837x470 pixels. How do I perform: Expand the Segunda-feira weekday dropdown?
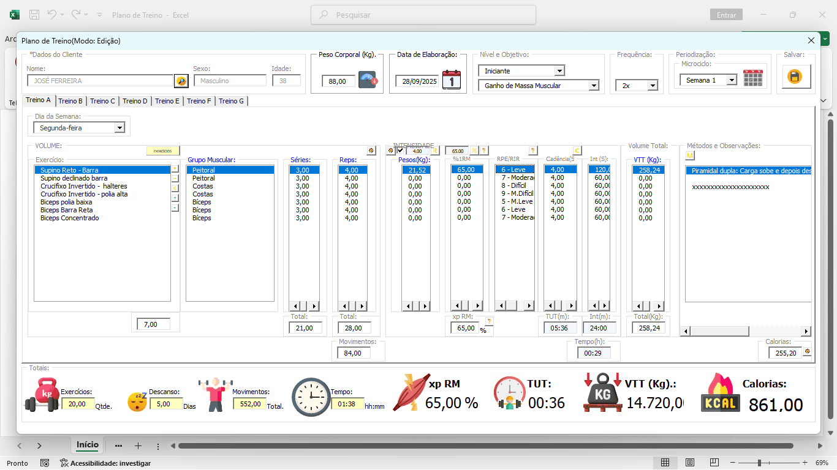119,128
